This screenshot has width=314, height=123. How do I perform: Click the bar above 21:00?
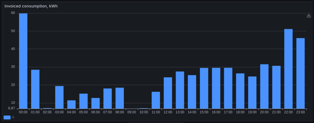(276, 87)
